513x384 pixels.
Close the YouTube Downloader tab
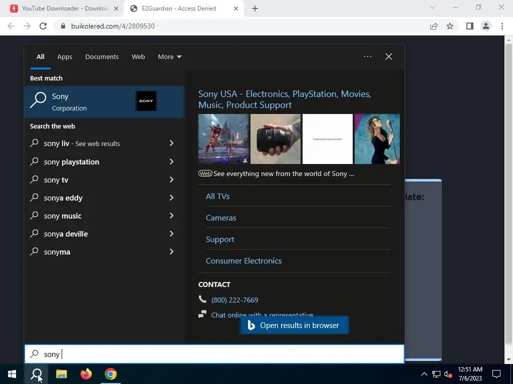click(116, 8)
